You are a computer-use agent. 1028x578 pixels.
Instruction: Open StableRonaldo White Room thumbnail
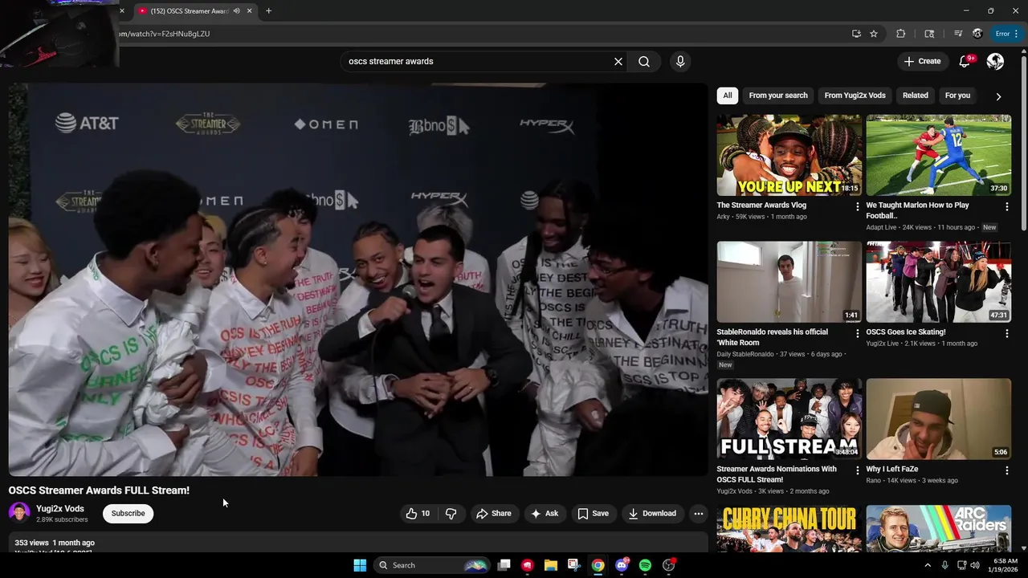click(789, 282)
